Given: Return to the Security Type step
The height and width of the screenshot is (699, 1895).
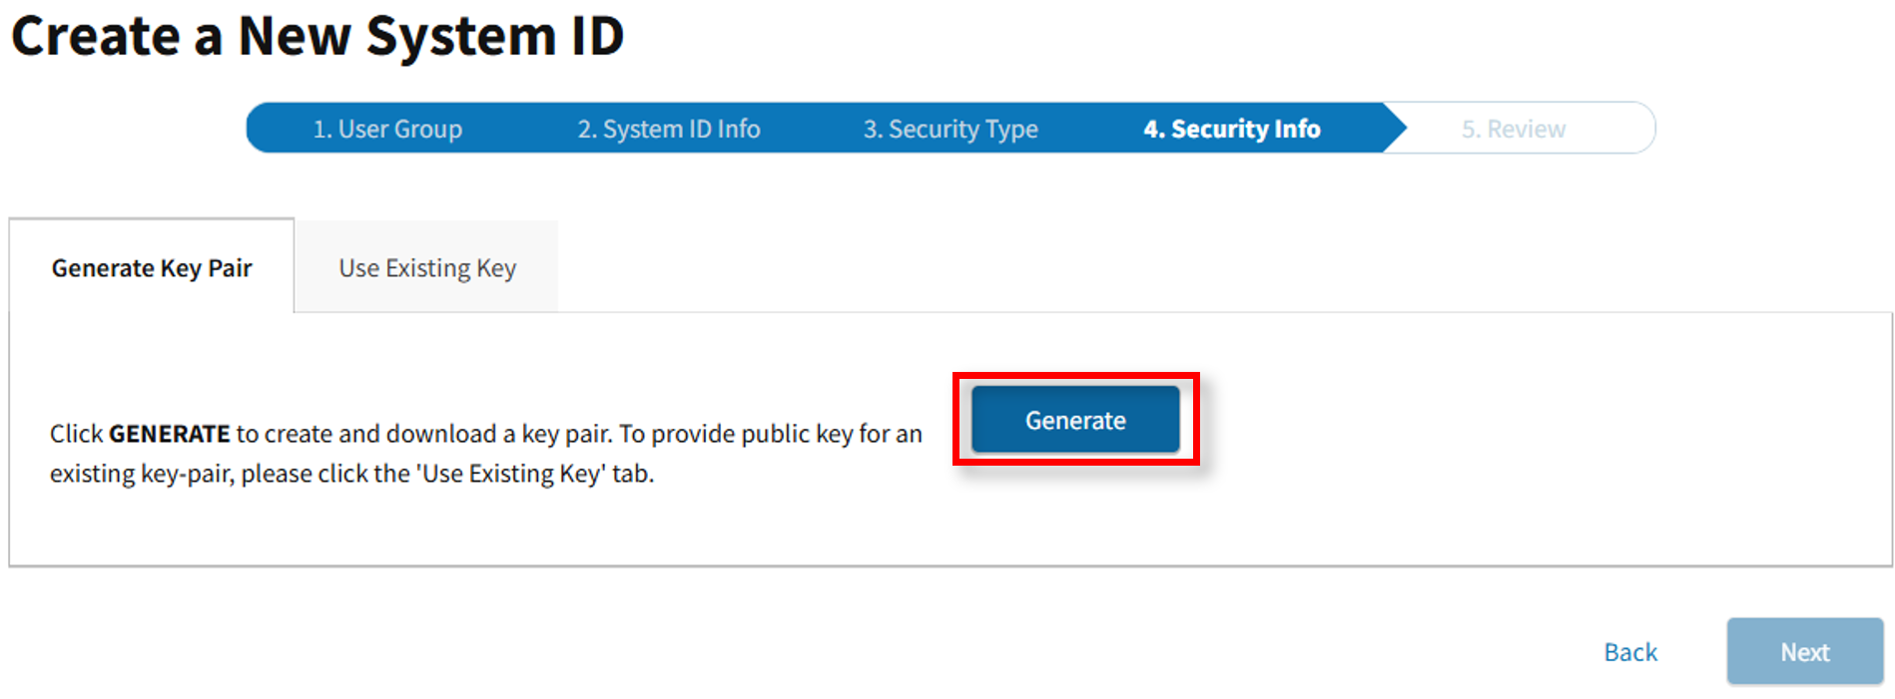Looking at the screenshot, I should click(x=949, y=129).
